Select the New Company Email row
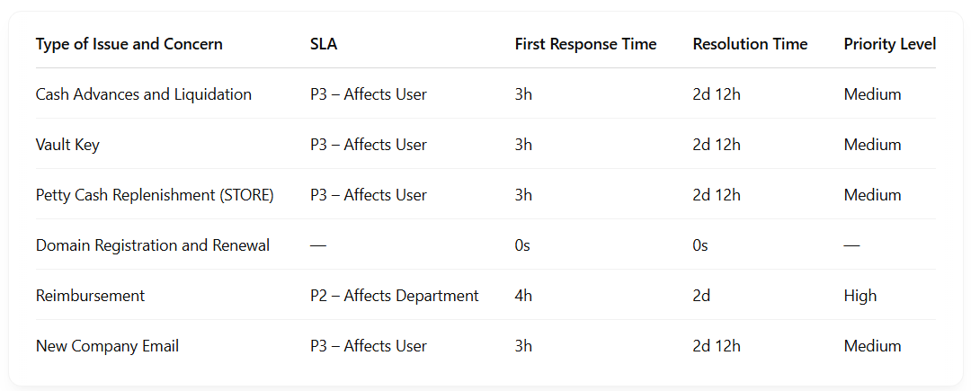This screenshot has height=391, width=971. (x=107, y=346)
